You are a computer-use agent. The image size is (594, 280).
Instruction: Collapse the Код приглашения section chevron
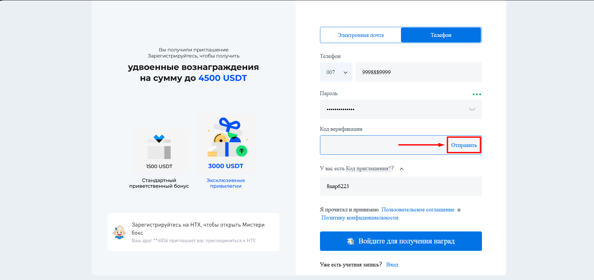[x=402, y=169]
